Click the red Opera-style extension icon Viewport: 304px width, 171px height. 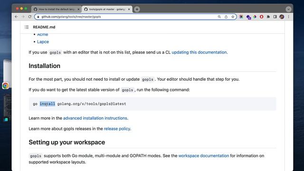tap(262, 17)
